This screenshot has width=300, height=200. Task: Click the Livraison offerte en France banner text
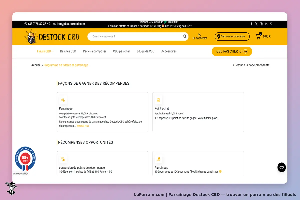150,26
